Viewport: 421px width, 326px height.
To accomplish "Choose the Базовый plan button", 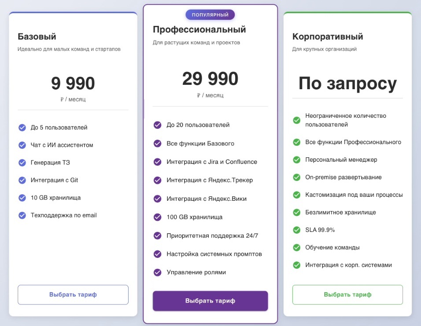I will click(x=73, y=295).
